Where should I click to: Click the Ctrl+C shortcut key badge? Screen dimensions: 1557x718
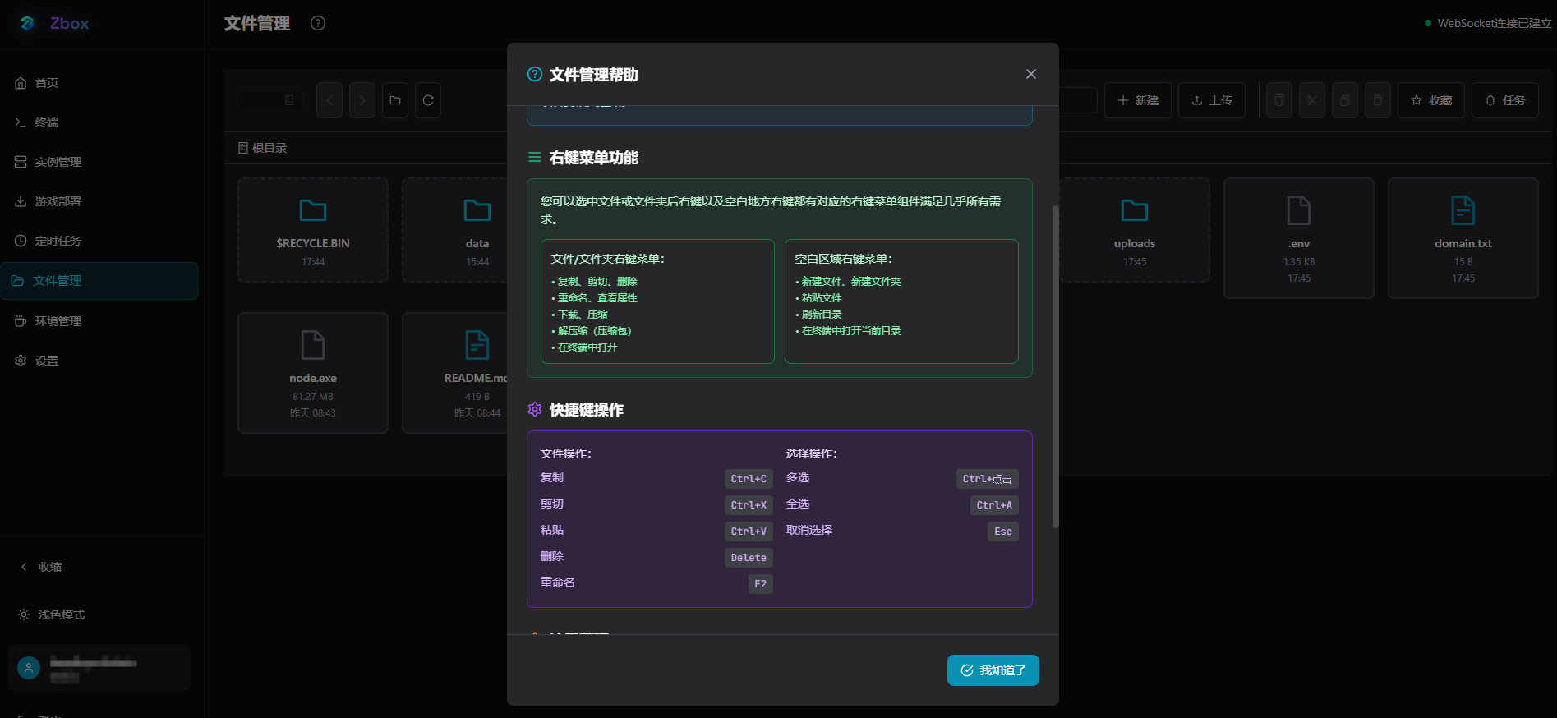tap(749, 479)
